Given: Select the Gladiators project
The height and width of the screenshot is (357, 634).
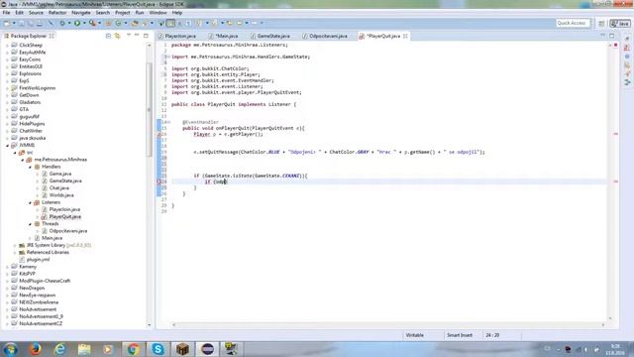Looking at the screenshot, I should [30, 102].
